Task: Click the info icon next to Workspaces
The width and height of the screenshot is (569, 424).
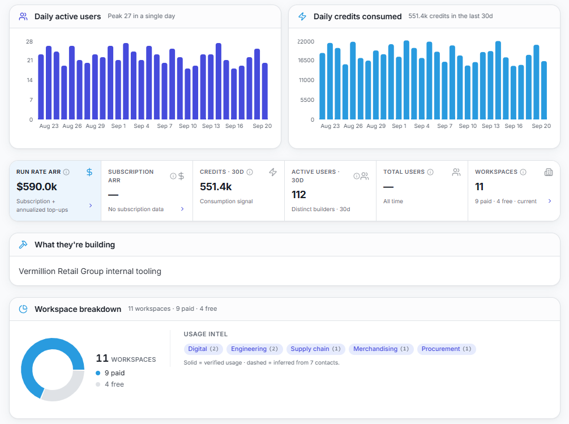Action: [x=523, y=172]
